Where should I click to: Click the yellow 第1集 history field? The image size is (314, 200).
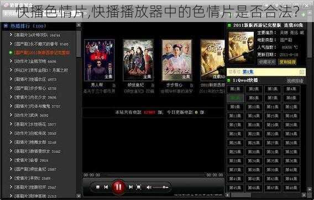(266, 72)
